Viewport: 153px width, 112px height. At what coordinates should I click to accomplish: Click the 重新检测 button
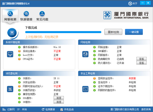pyautogui.click(x=113, y=32)
